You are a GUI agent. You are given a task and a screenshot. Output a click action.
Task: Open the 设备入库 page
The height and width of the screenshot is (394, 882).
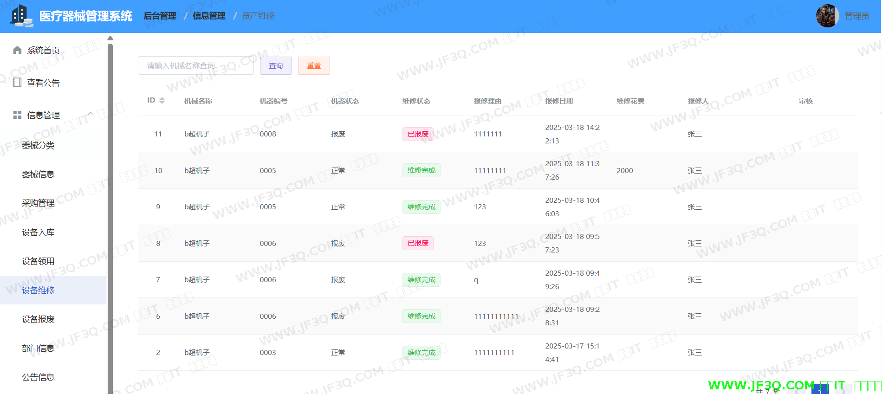(38, 233)
